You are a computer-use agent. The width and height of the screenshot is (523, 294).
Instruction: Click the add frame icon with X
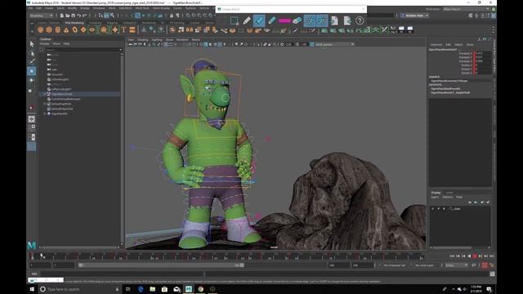(x=235, y=21)
